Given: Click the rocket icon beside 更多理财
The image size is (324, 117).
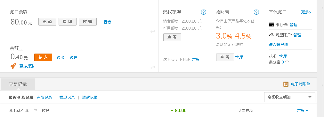Looking at the screenshot, I should pos(13,66).
